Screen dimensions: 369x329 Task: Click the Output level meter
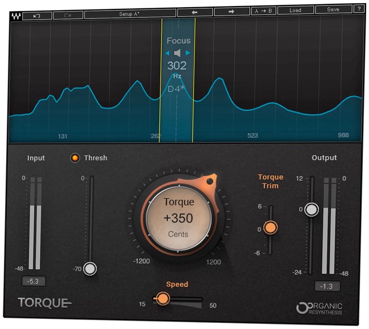click(x=329, y=226)
